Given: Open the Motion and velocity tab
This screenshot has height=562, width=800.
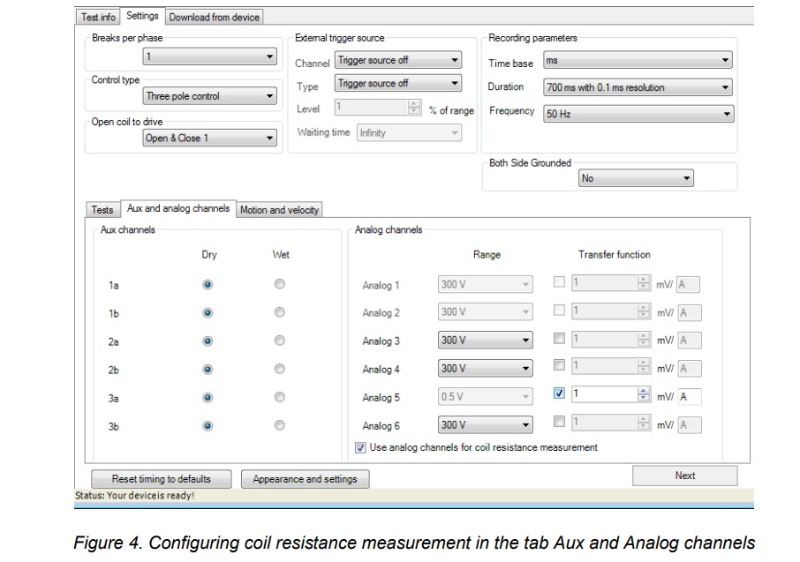Looking at the screenshot, I should click(279, 210).
